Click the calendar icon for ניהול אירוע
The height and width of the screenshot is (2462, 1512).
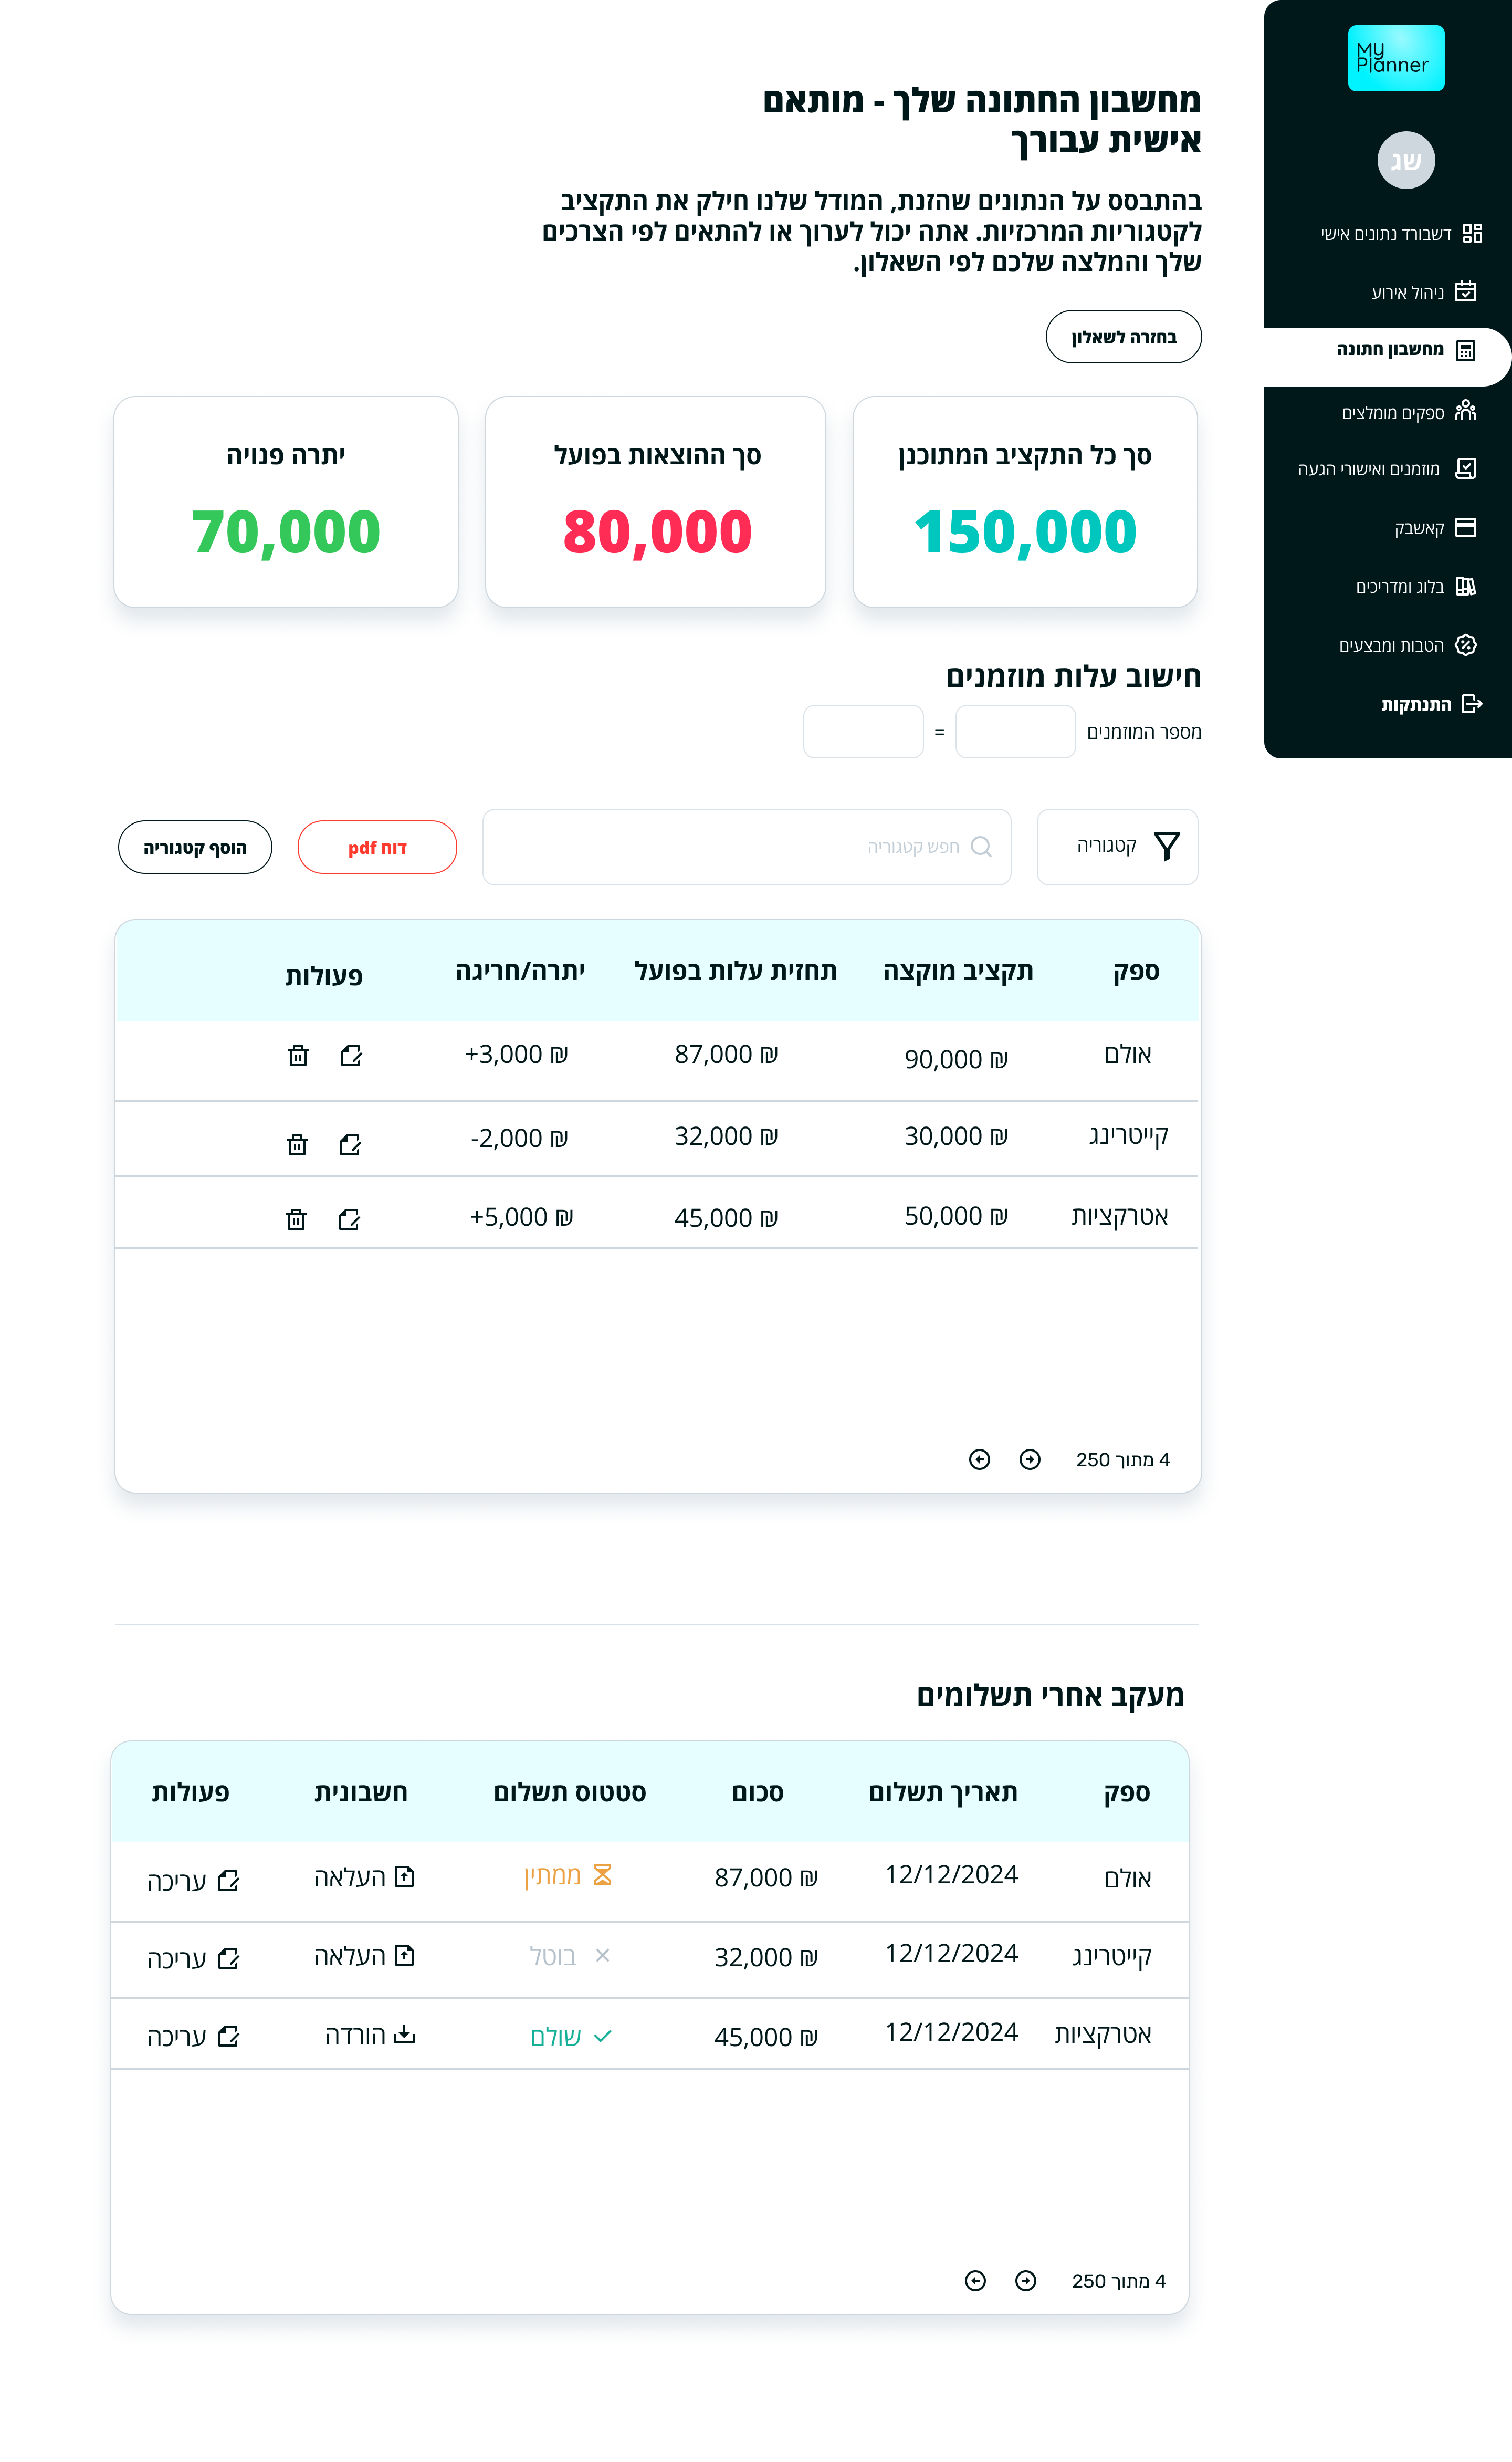coord(1466,291)
